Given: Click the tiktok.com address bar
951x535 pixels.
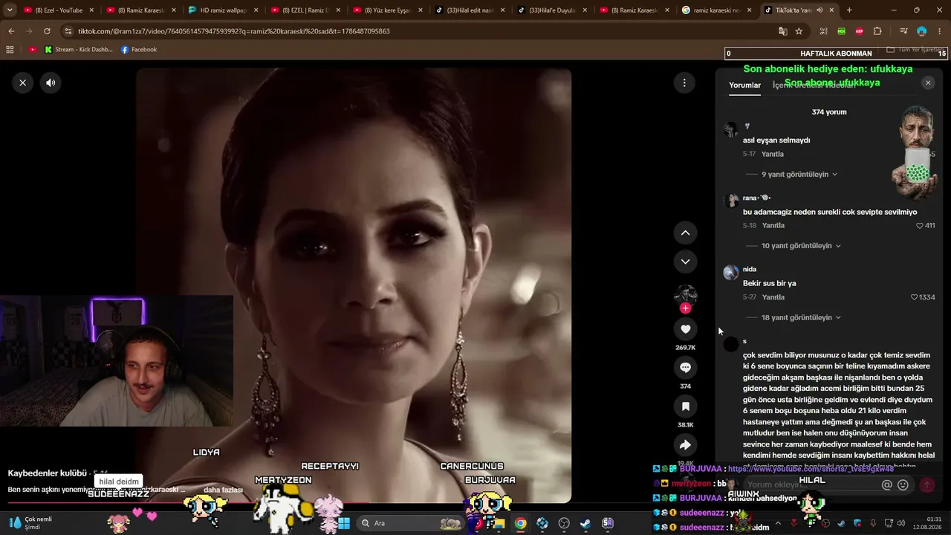Looking at the screenshot, I should [x=416, y=31].
